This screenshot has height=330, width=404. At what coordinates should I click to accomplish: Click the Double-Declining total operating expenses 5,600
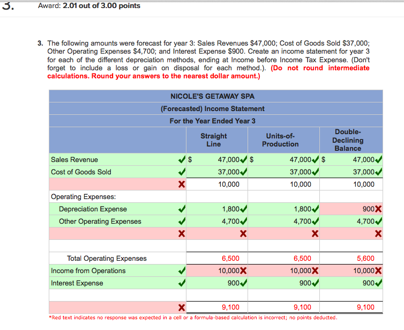point(365,258)
